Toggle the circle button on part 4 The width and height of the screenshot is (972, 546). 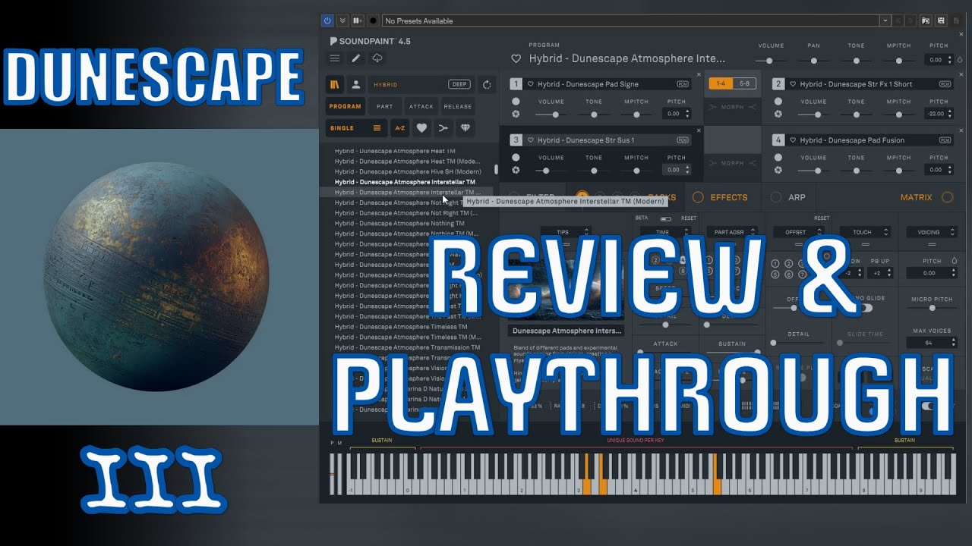778,158
